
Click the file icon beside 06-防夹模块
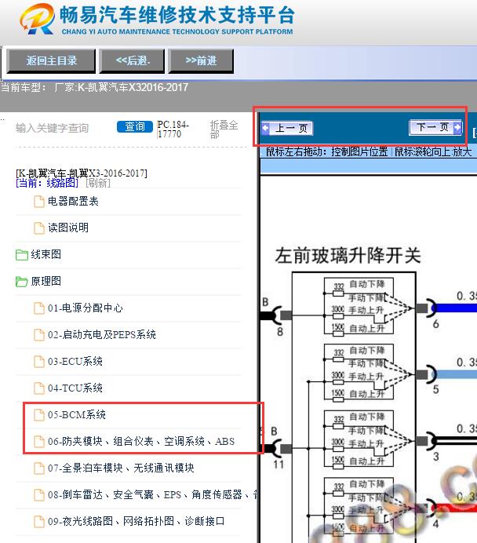pos(39,441)
